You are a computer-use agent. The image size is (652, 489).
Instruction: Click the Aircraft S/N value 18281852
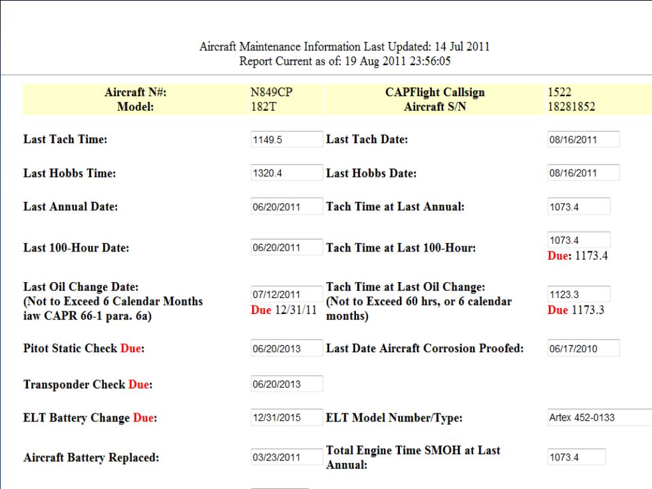(571, 107)
